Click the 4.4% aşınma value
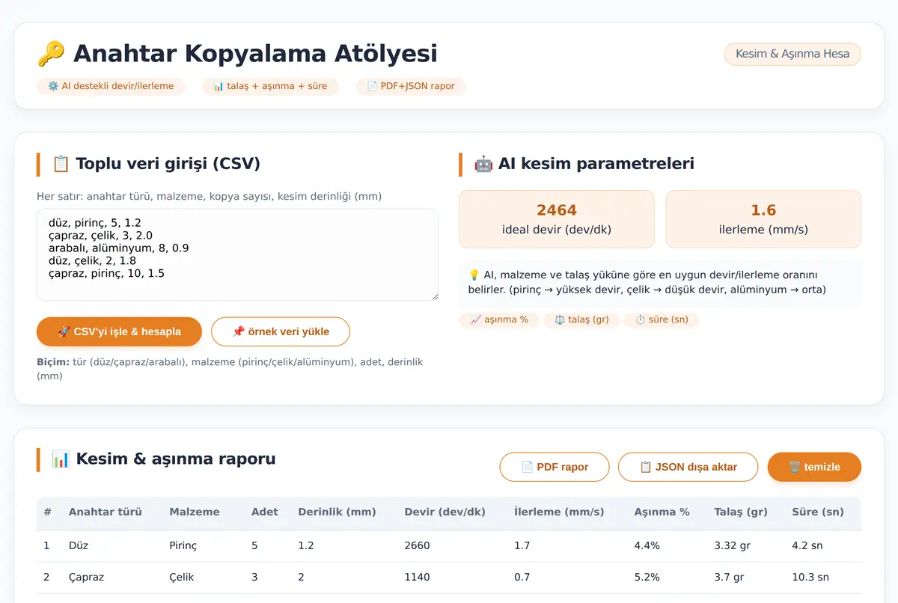 pyautogui.click(x=647, y=545)
